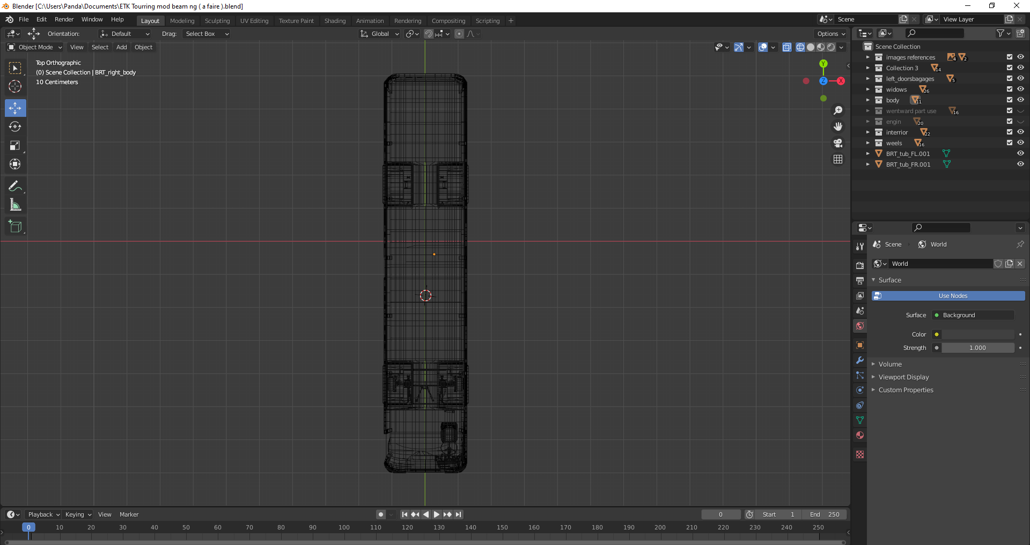Choose the Measure tool
The height and width of the screenshot is (545, 1030).
(15, 205)
